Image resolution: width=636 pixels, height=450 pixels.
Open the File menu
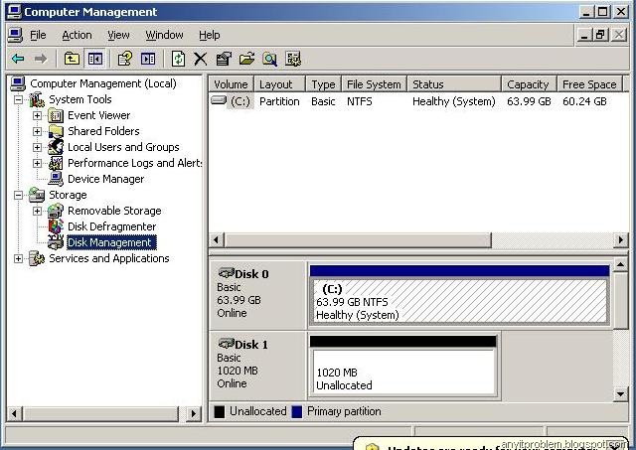click(38, 36)
